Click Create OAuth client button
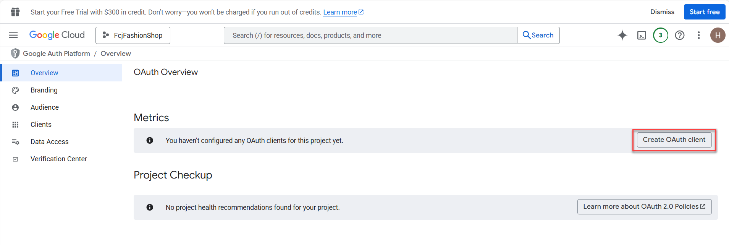 click(x=674, y=140)
